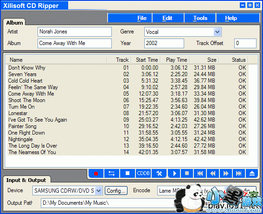Click into the Artist field
This screenshot has width=263, height=214.
pos(75,32)
